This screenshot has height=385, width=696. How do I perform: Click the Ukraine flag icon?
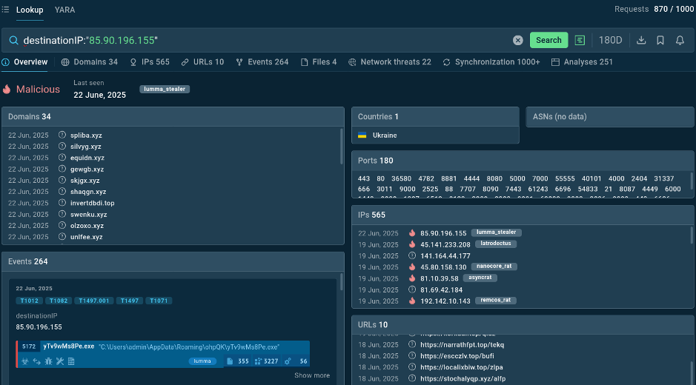(362, 135)
